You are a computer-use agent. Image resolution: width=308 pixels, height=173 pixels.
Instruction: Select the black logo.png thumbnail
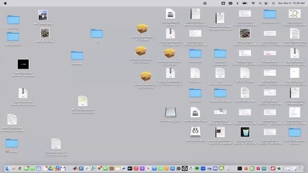pyautogui.click(x=23, y=64)
